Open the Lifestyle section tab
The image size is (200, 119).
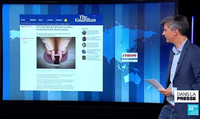pyautogui.click(x=59, y=20)
